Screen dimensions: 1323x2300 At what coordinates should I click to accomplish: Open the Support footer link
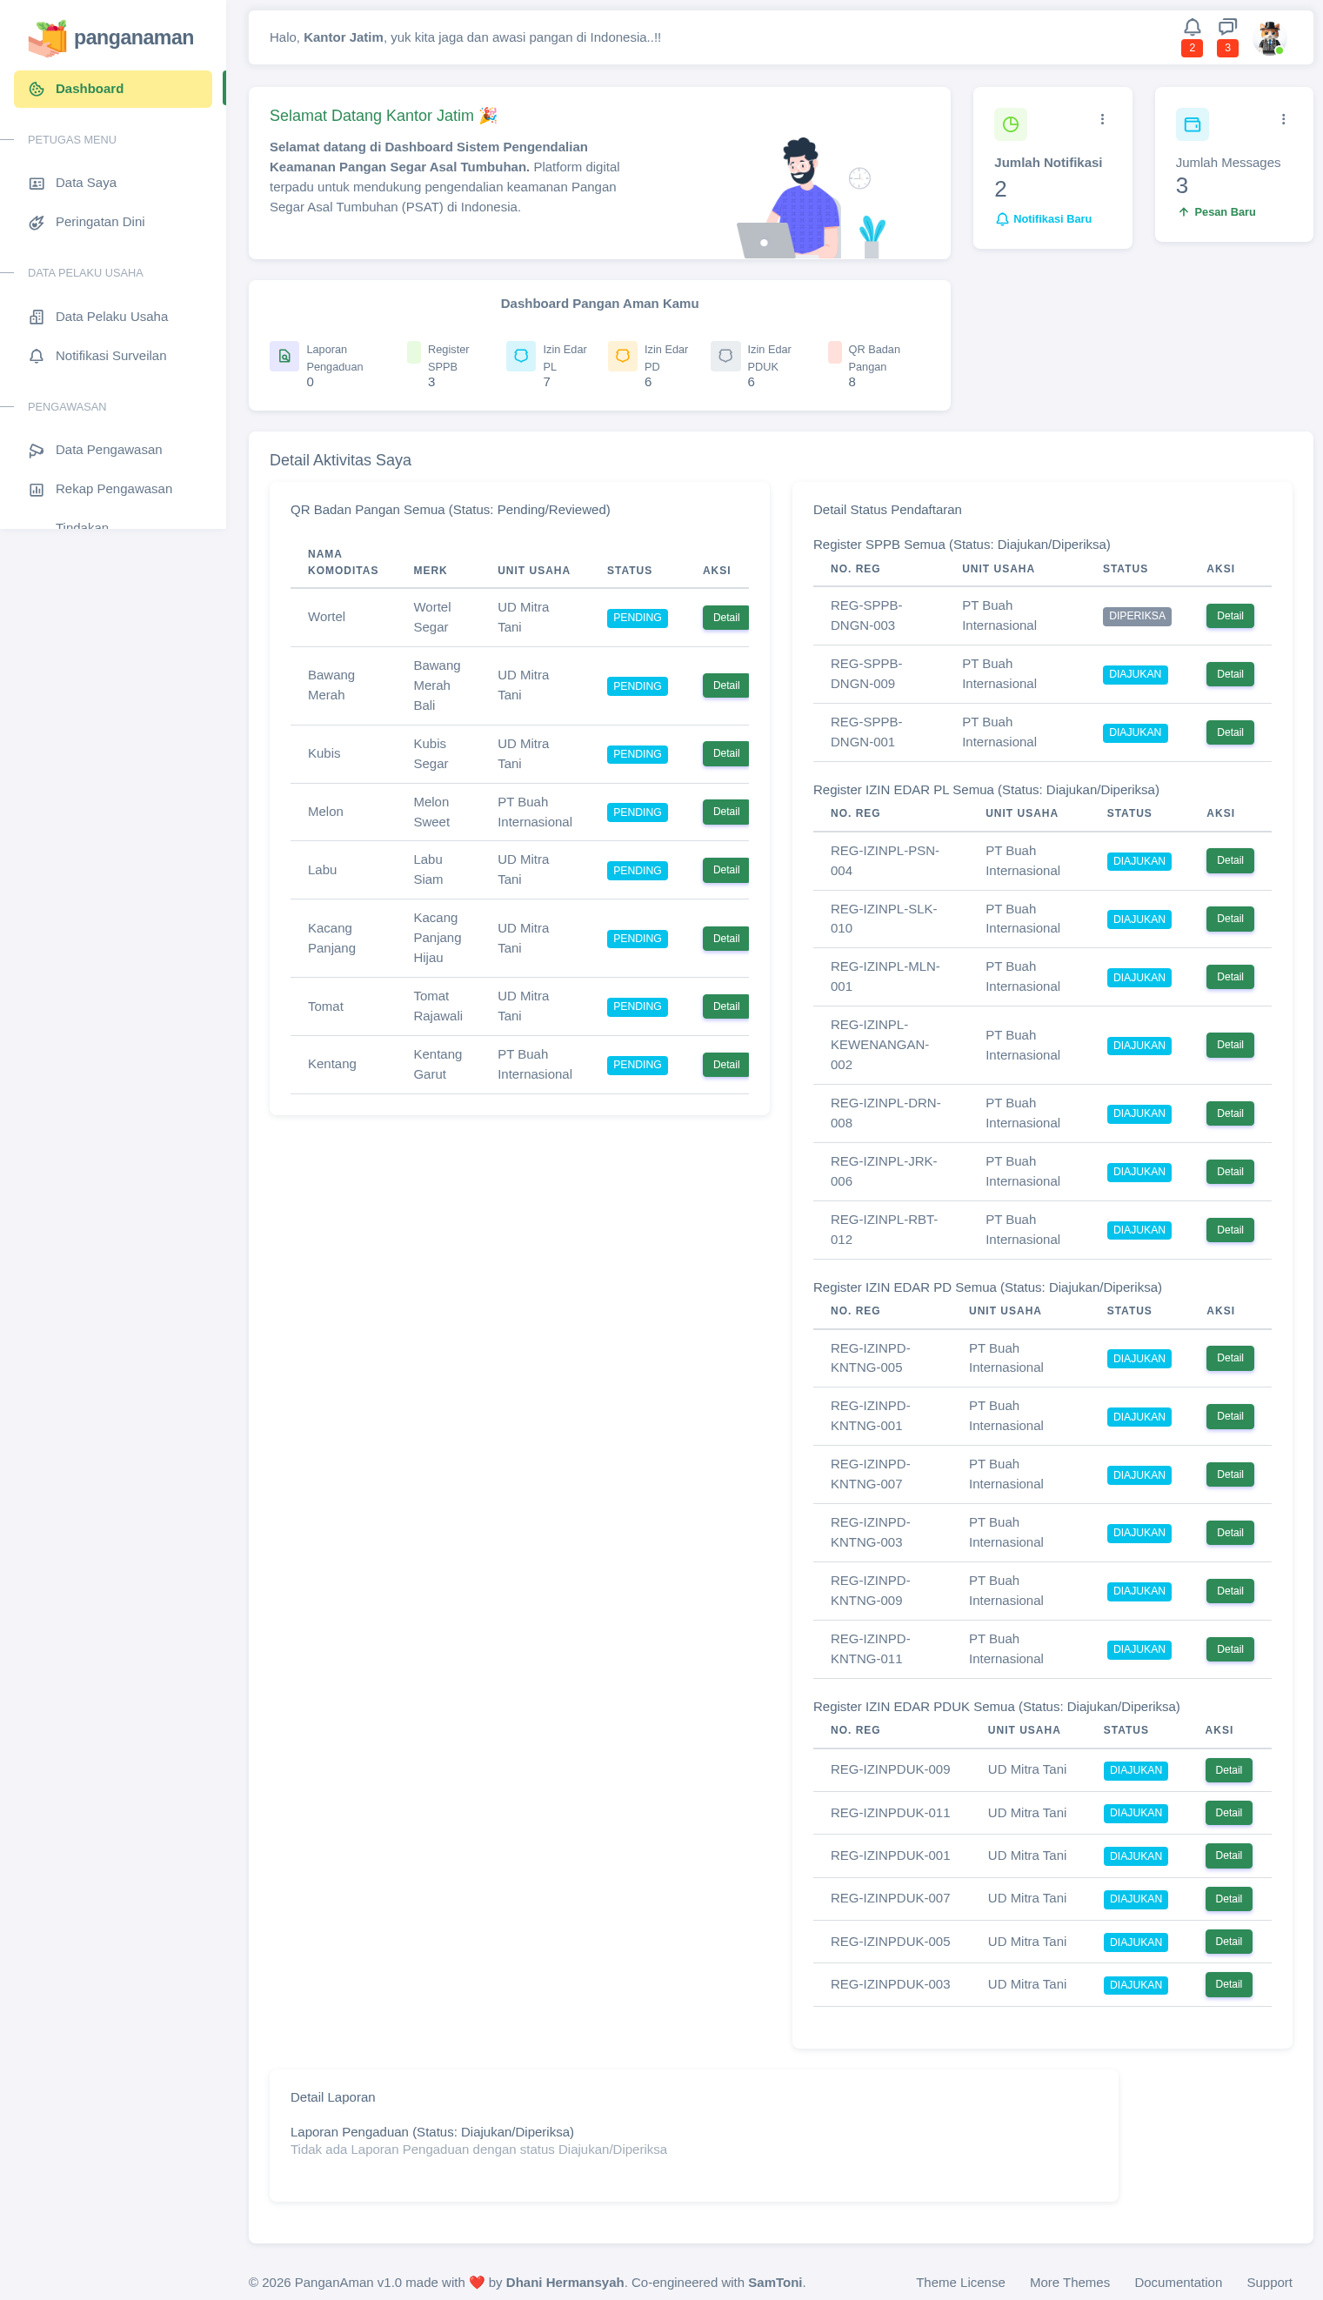pos(1268,2283)
